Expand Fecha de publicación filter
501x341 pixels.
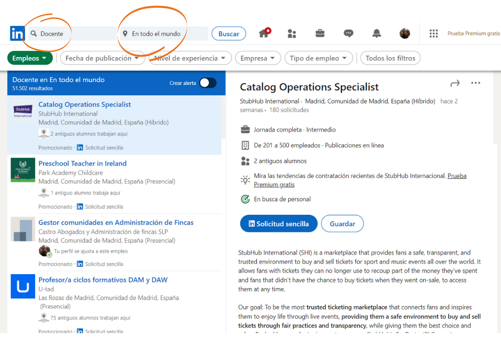point(102,58)
